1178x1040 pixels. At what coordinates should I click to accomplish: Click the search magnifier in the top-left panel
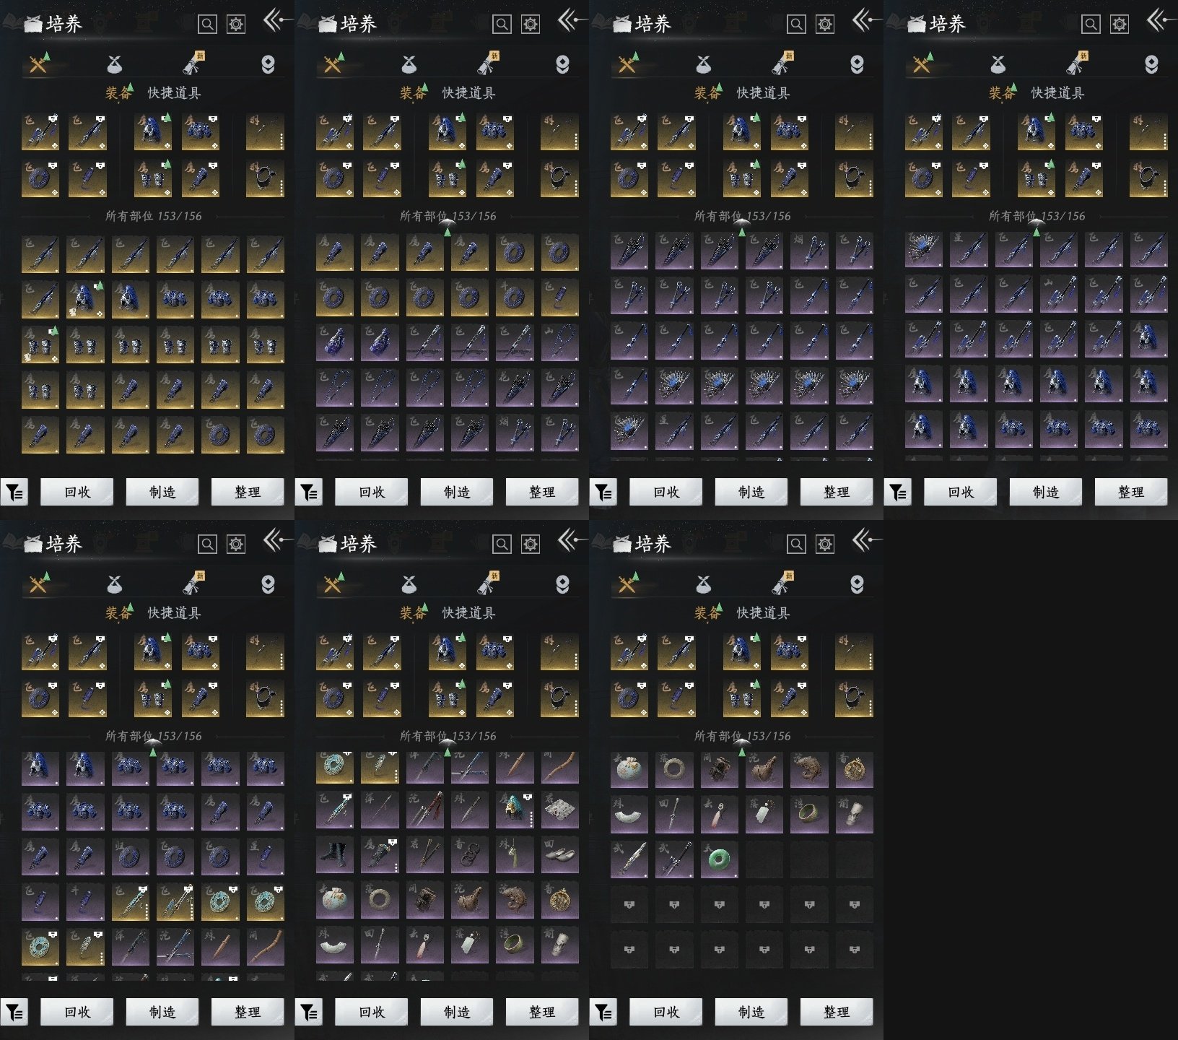[207, 25]
